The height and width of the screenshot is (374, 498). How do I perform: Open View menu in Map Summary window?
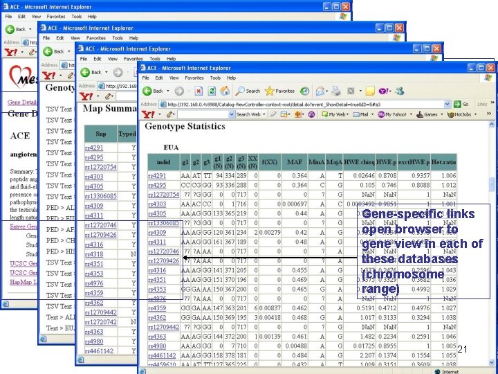click(x=113, y=59)
